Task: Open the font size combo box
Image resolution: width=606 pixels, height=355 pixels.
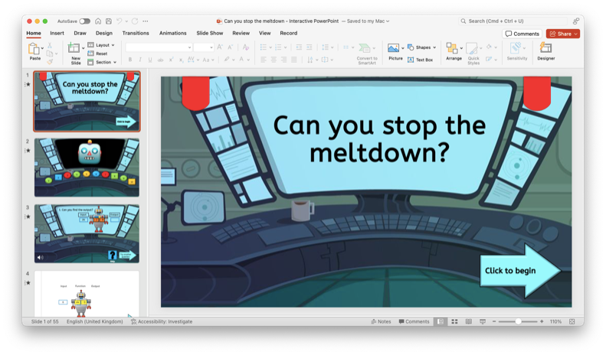Action: pyautogui.click(x=204, y=47)
